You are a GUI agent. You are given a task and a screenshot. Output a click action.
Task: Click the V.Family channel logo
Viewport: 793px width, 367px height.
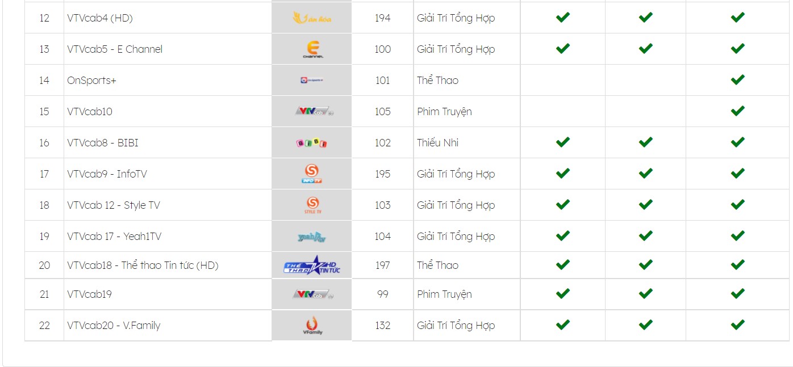(312, 326)
